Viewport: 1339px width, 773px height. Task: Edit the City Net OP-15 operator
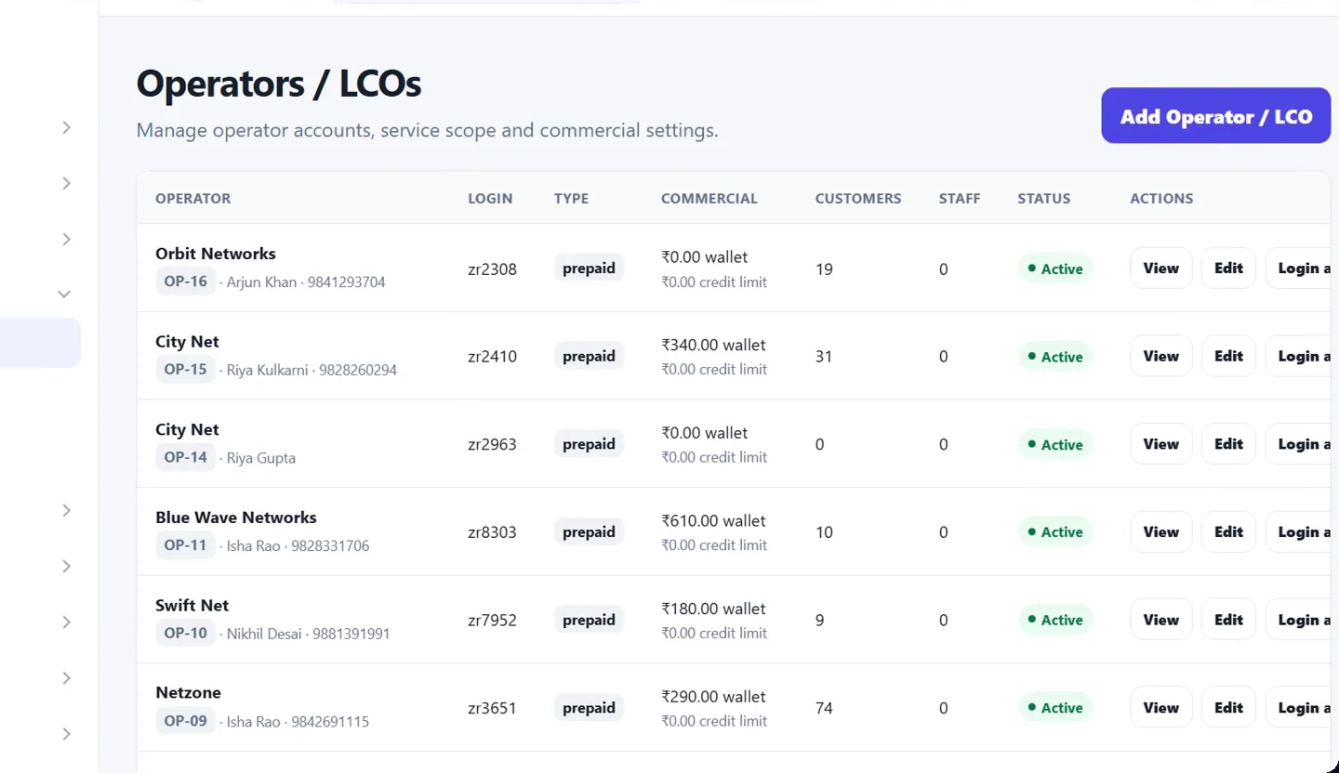(1228, 356)
